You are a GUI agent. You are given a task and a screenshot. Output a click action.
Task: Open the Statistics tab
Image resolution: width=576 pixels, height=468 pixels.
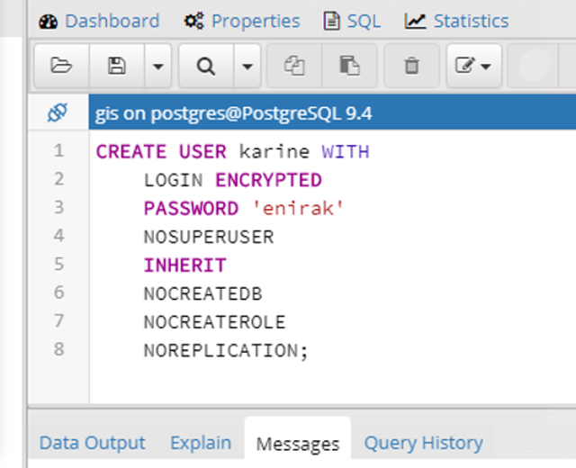click(x=457, y=21)
